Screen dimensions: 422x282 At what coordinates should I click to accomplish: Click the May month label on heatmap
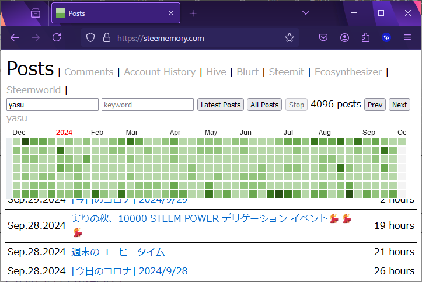click(x=211, y=133)
